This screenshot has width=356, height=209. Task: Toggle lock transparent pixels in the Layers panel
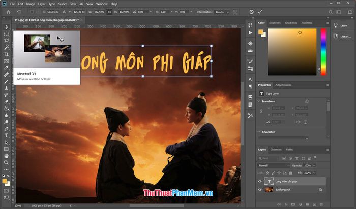pos(268,173)
